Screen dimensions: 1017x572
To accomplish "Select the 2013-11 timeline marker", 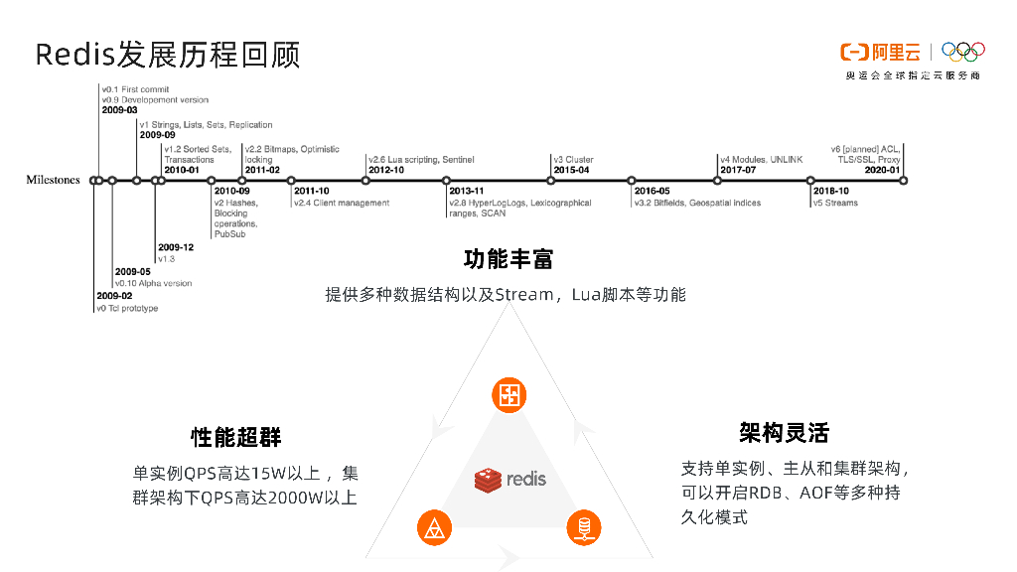I will [446, 181].
